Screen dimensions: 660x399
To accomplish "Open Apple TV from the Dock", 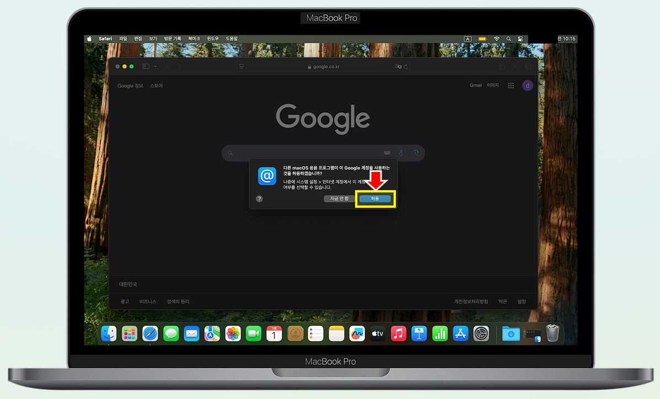I will [x=378, y=334].
